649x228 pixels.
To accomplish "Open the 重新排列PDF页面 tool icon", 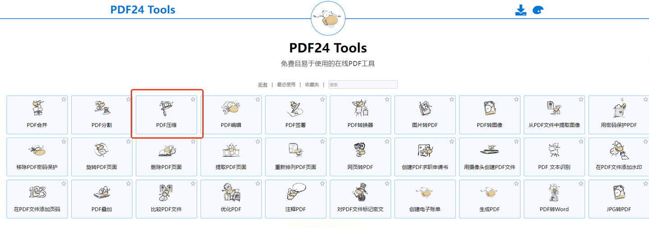I will [296, 151].
